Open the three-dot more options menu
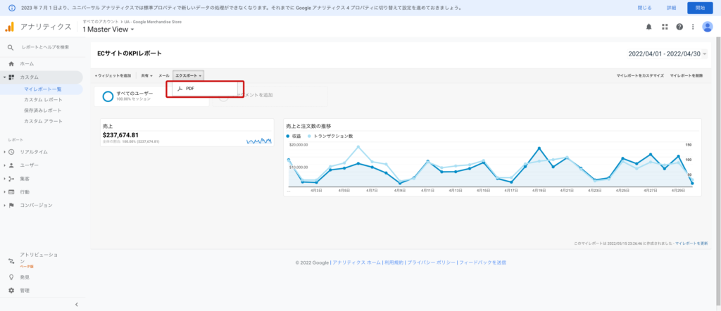721x311 pixels. [693, 27]
